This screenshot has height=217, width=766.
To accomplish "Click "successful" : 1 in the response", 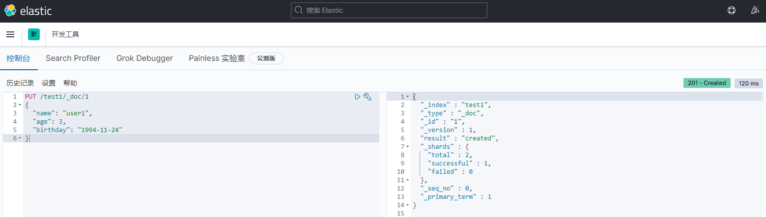I will coord(459,163).
